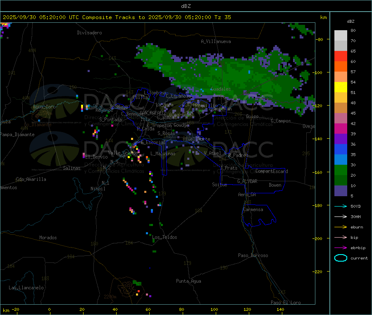Viewport: 372px width, 315px height.
Task: Click the pink bip arrow in legend
Action: point(341,237)
